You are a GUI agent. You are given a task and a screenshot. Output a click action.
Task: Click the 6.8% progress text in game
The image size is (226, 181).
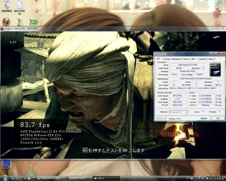pos(13,42)
